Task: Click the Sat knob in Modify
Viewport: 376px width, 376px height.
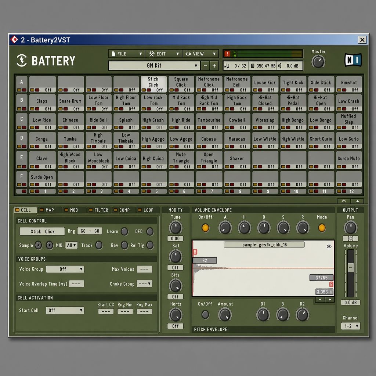Action: 176,256
